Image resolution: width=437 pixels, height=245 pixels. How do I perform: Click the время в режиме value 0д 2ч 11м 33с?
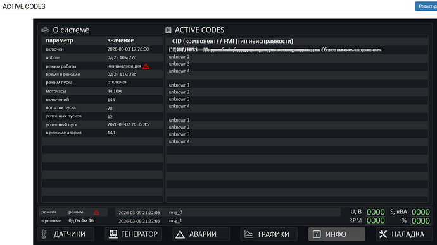click(122, 74)
